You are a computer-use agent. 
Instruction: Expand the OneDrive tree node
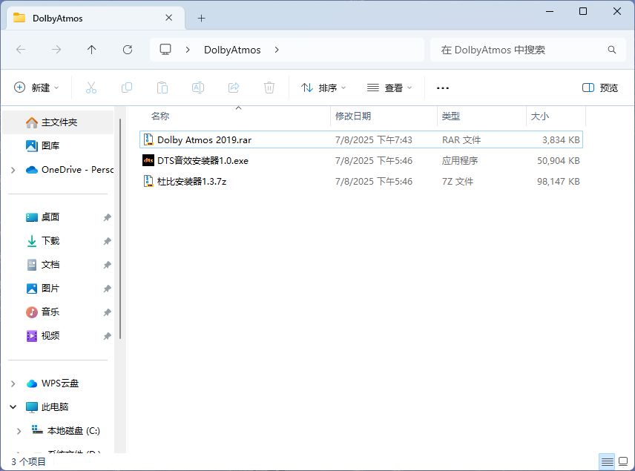pyautogui.click(x=13, y=170)
